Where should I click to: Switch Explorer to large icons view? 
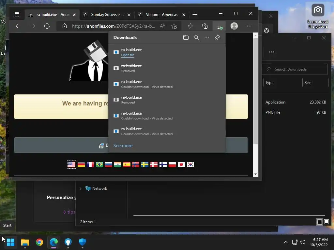coord(326,222)
